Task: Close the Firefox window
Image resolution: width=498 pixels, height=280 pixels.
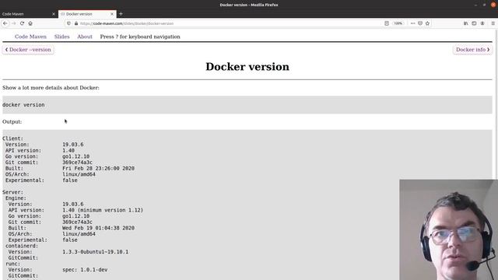Action: pyautogui.click(x=493, y=5)
